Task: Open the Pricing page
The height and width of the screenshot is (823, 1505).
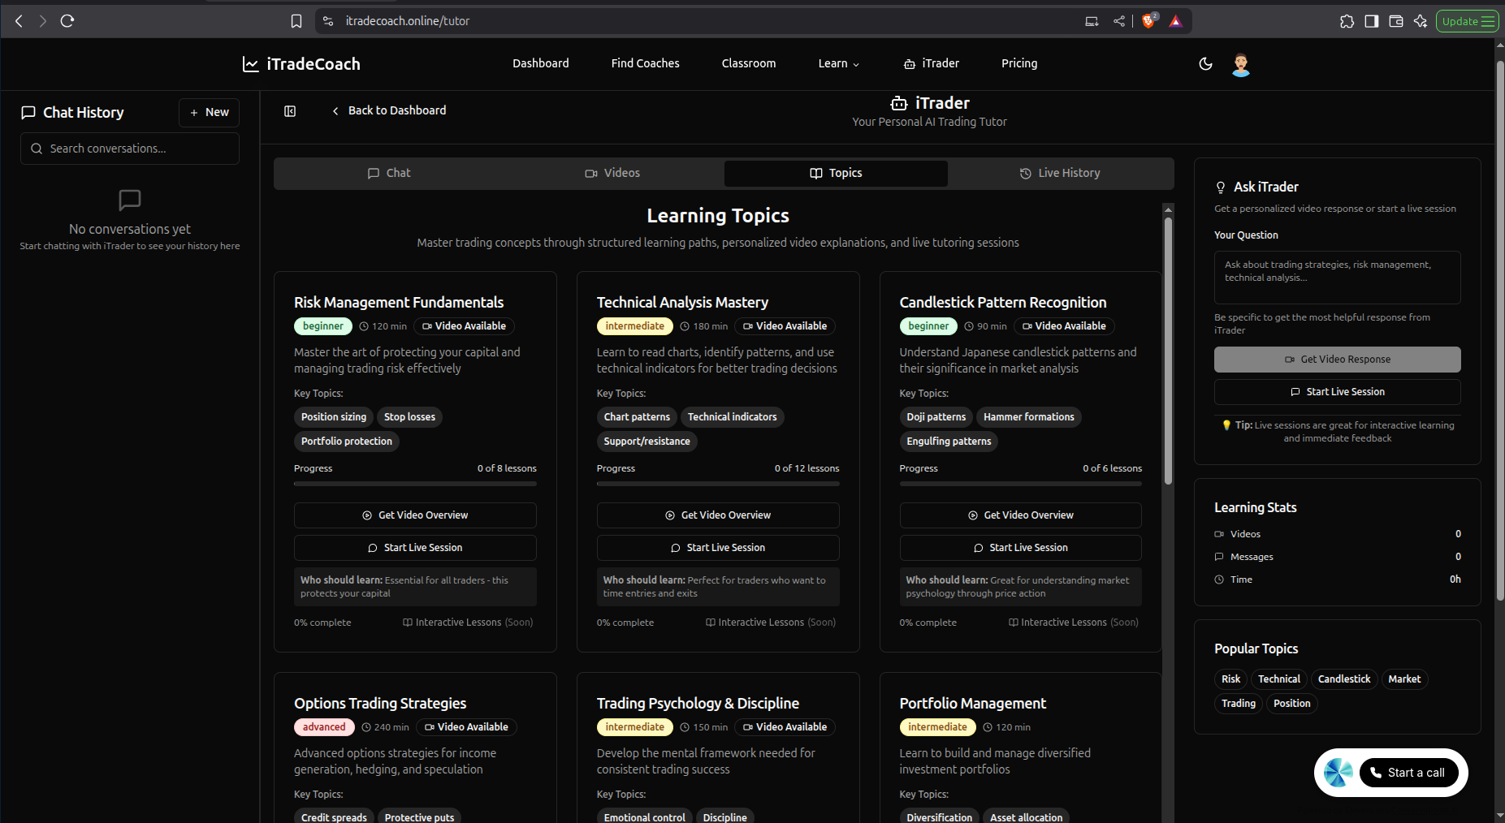Action: [x=1019, y=63]
